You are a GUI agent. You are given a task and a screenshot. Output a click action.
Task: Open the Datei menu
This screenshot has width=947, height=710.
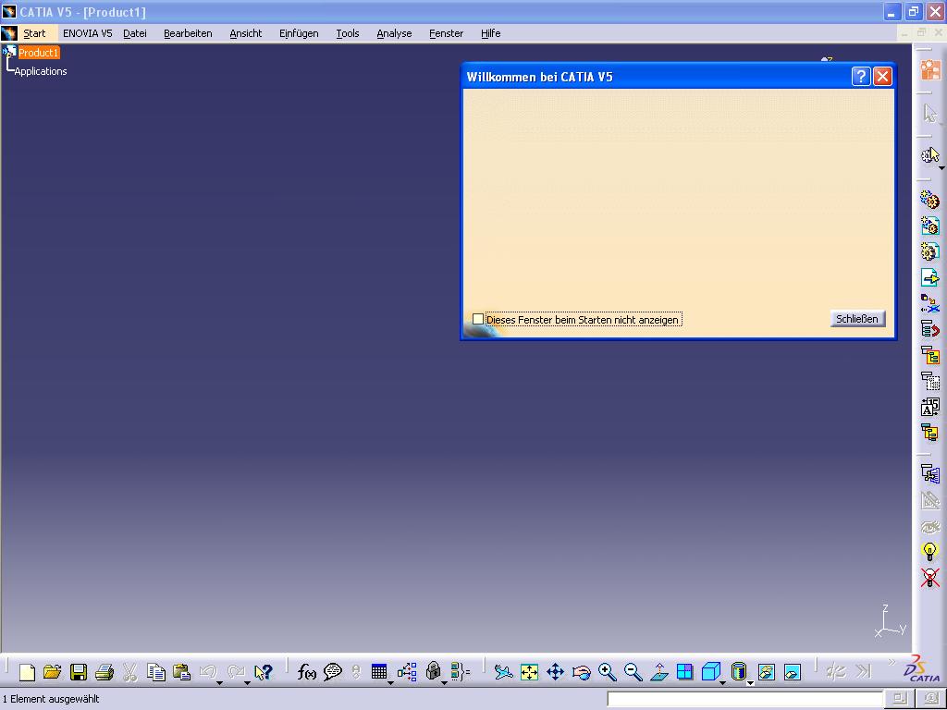(x=135, y=33)
